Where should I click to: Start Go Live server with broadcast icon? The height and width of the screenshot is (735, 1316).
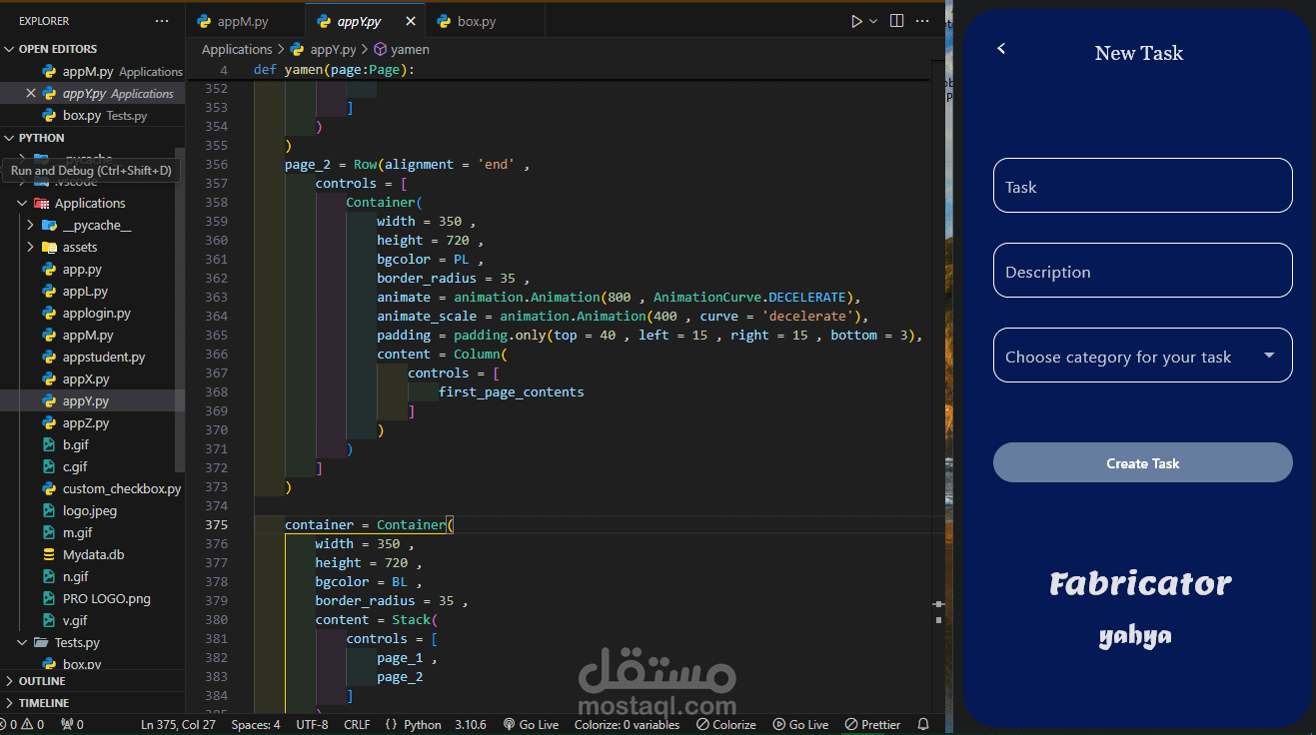[531, 725]
